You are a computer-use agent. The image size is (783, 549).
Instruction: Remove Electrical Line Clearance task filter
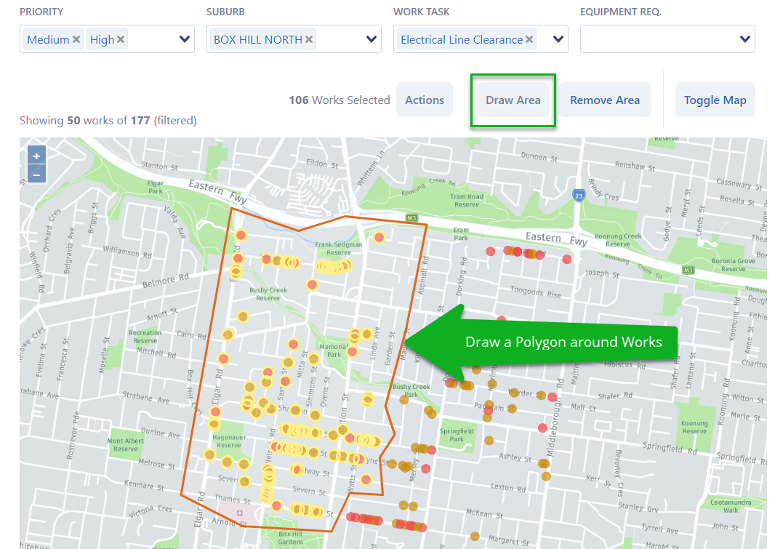529,40
